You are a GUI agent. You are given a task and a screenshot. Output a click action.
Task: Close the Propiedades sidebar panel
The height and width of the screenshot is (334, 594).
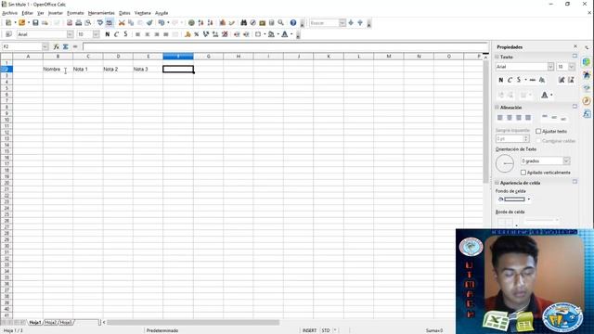575,46
